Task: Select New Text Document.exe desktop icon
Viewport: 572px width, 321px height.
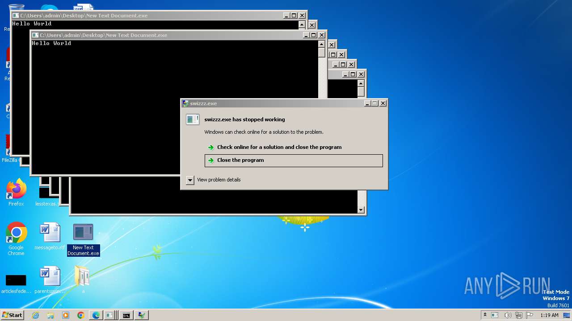Action: (83, 240)
